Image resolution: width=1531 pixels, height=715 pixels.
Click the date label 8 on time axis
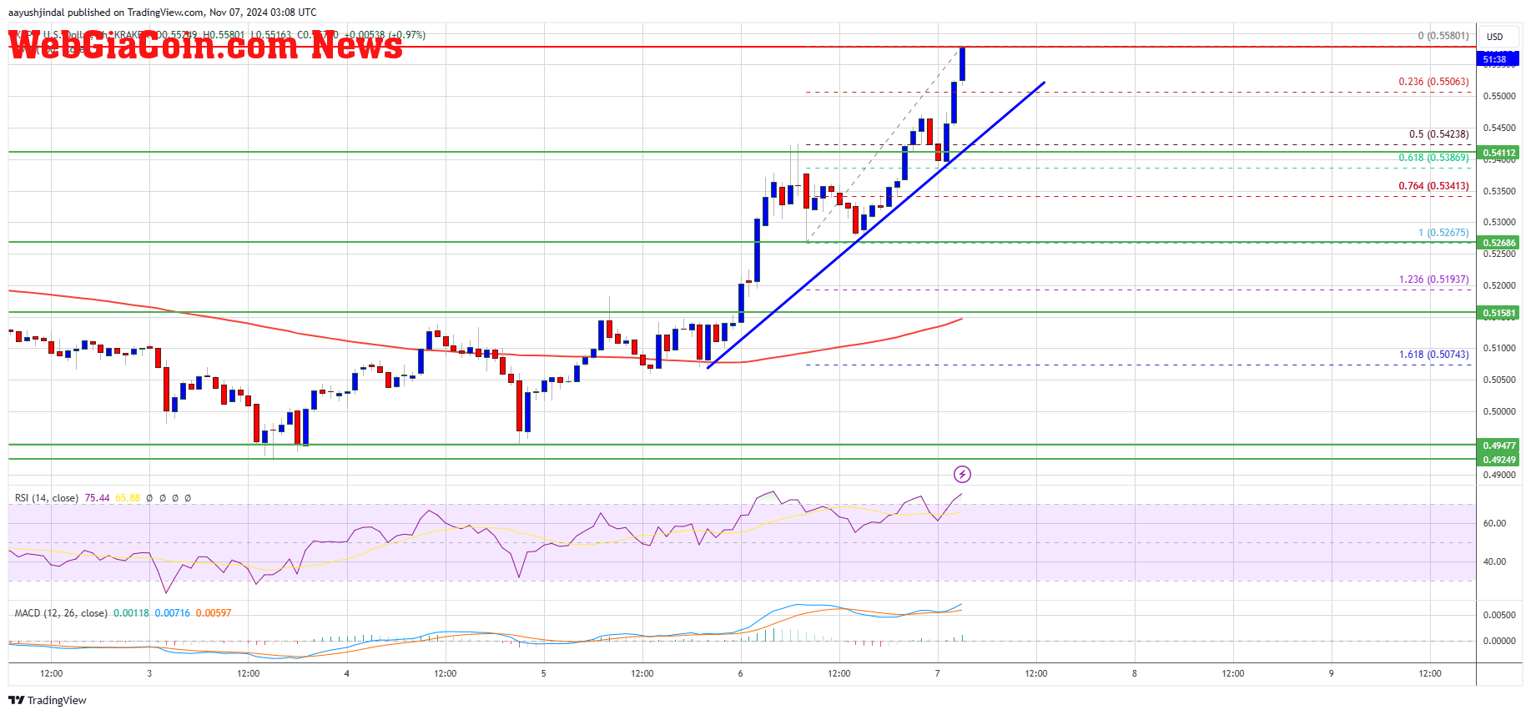(1134, 673)
